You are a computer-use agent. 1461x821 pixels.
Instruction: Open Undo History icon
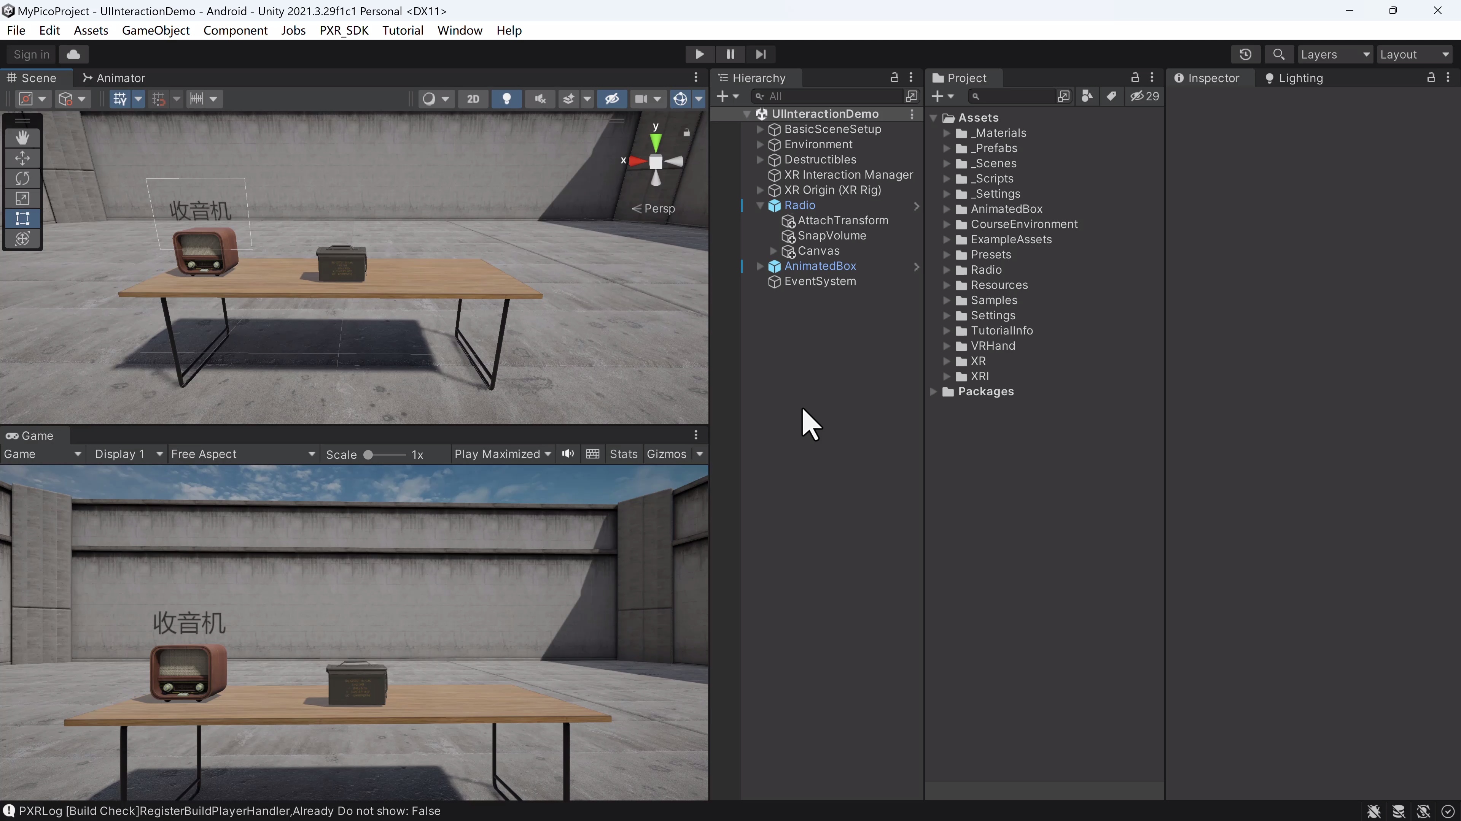(x=1245, y=54)
